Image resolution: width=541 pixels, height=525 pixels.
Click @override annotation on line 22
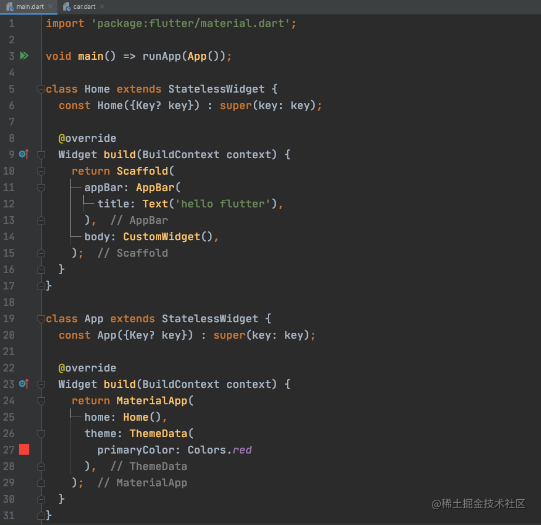coord(87,368)
